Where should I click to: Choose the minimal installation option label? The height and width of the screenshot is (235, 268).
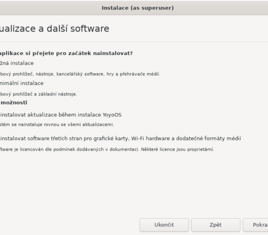(22, 83)
